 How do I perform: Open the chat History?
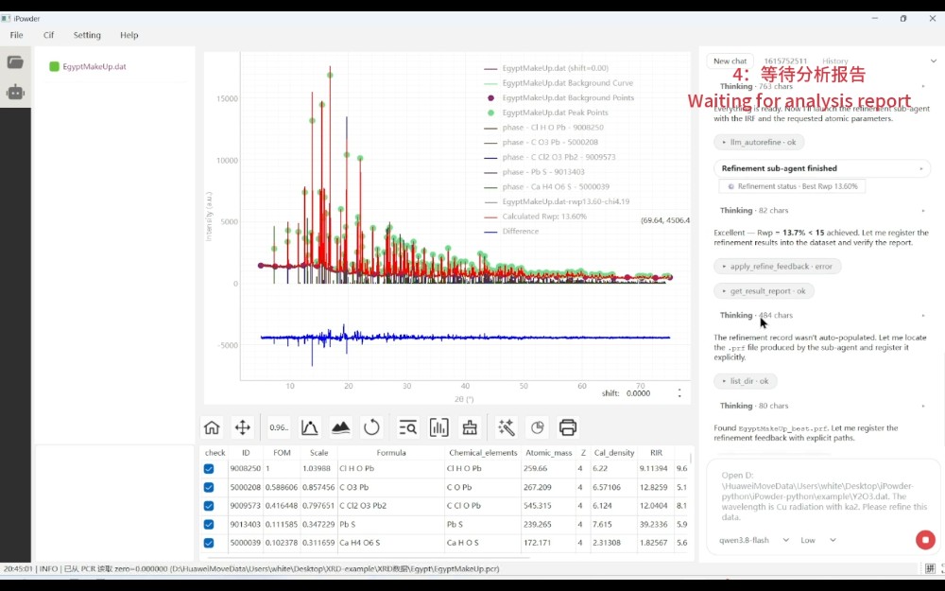click(834, 61)
